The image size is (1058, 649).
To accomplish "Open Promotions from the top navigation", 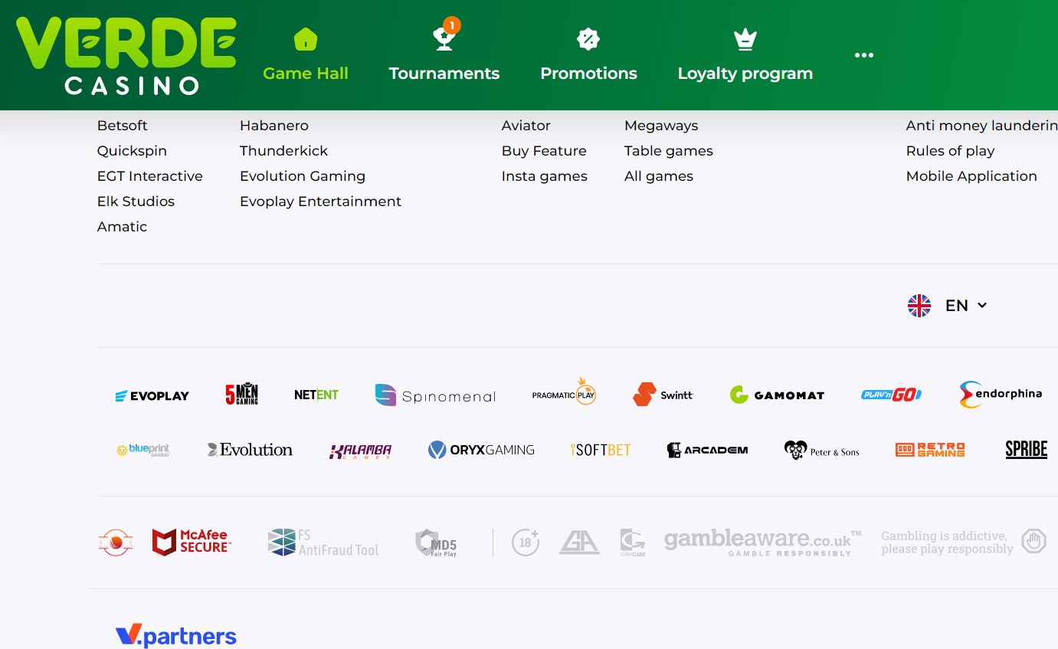I will [x=588, y=56].
